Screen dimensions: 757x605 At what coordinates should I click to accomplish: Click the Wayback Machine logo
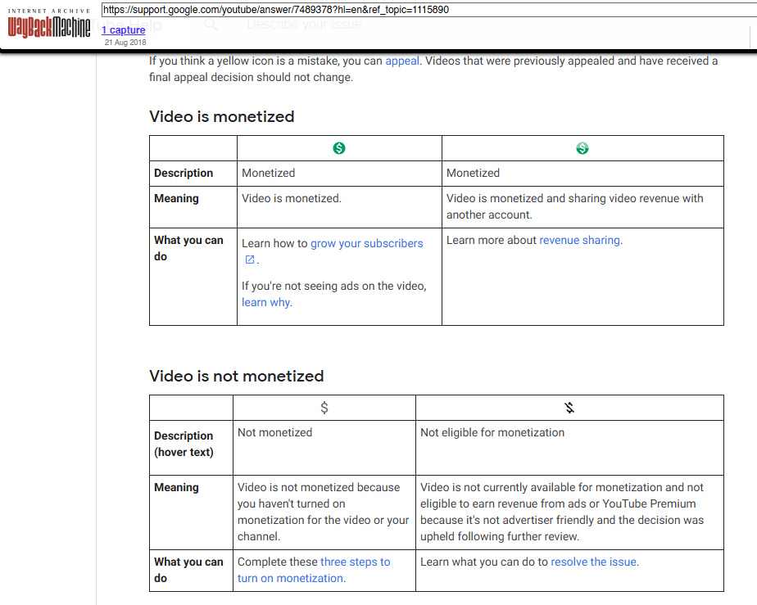(49, 23)
